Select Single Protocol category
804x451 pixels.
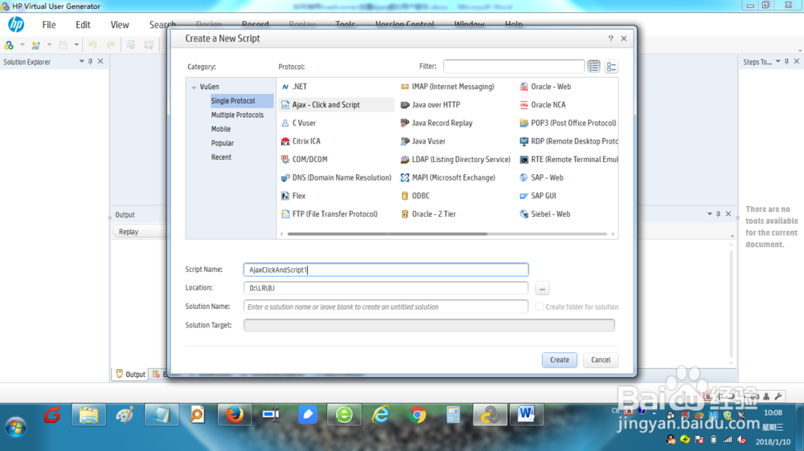pyautogui.click(x=241, y=101)
